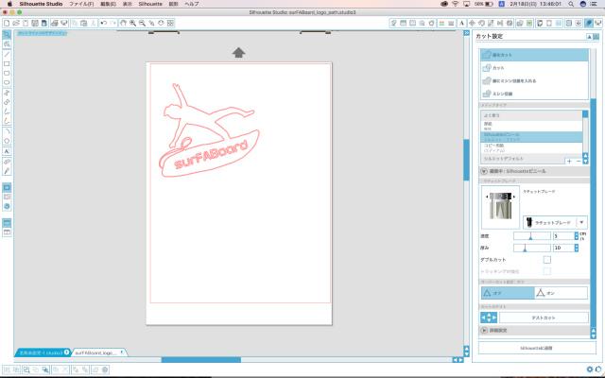
Task: Select the Edit Points tool in the left toolbar
Action: [x=7, y=44]
